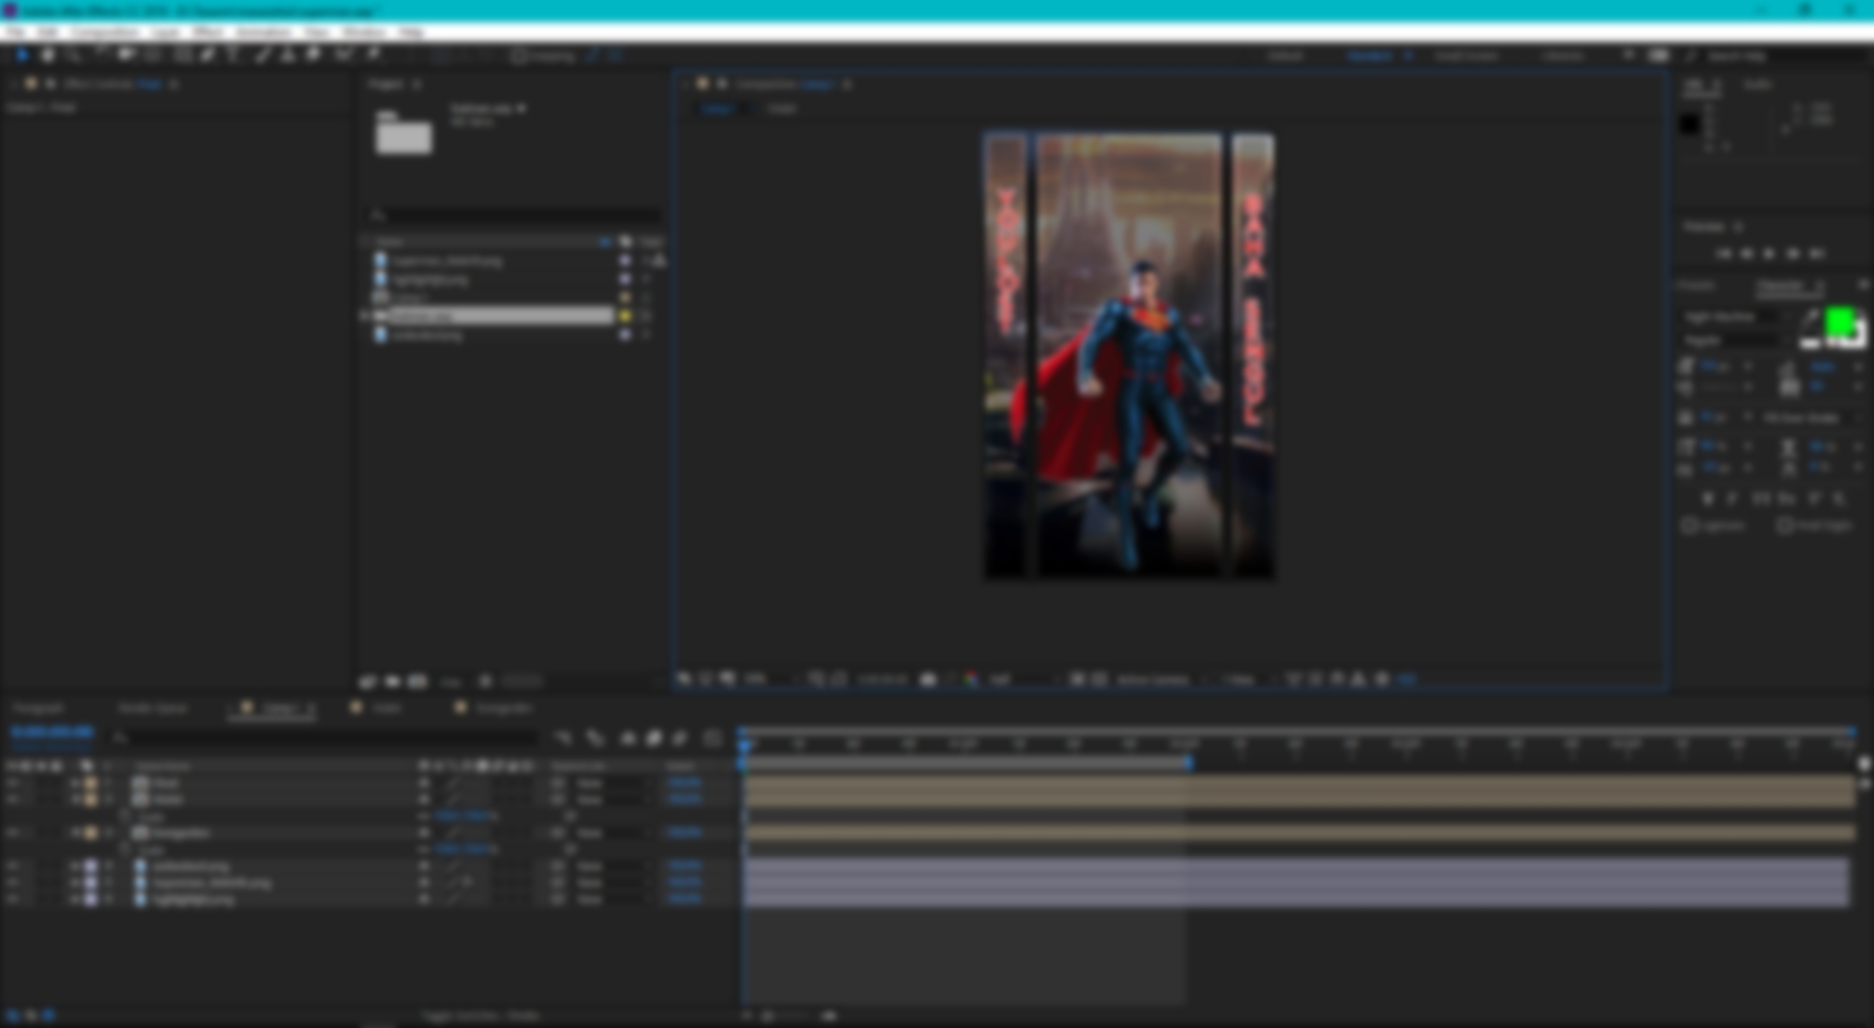The image size is (1874, 1028).
Task: Take a snapshot of the composition viewer
Action: (928, 679)
